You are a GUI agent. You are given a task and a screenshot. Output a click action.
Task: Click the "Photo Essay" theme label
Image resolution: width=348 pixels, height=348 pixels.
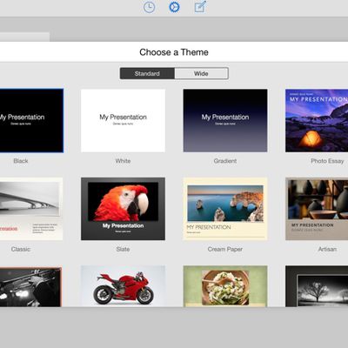pyautogui.click(x=327, y=161)
